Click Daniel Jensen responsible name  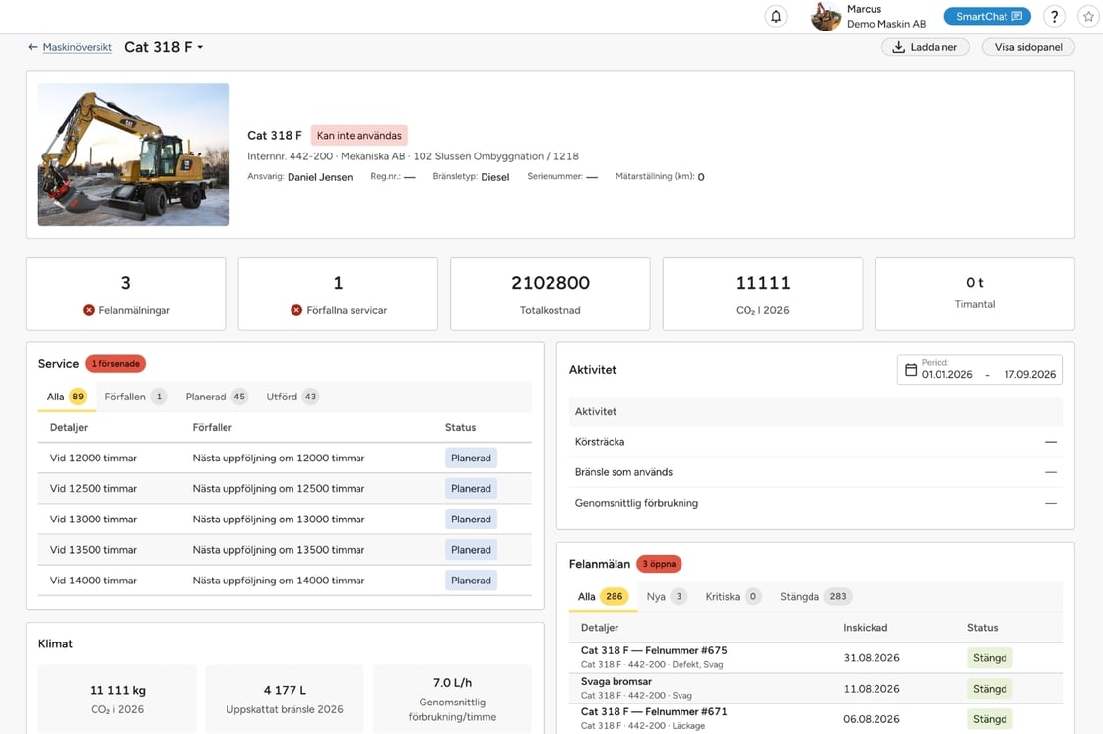tap(320, 177)
